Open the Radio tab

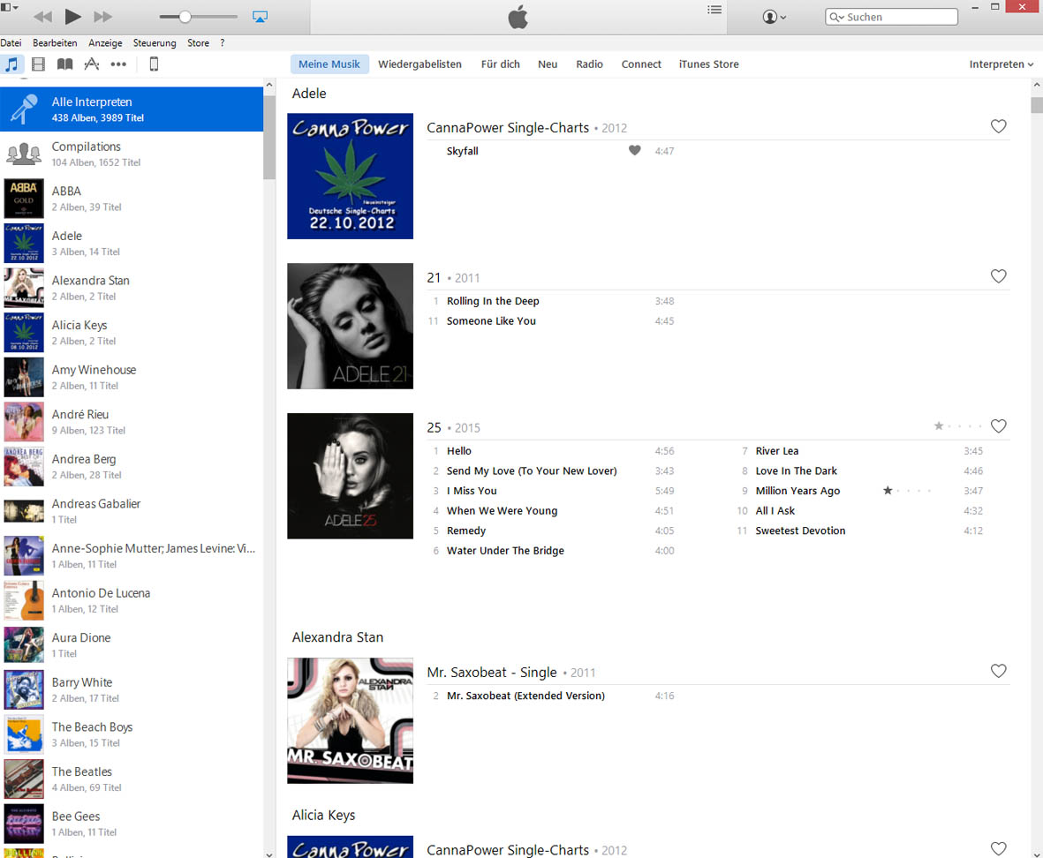[x=589, y=64]
